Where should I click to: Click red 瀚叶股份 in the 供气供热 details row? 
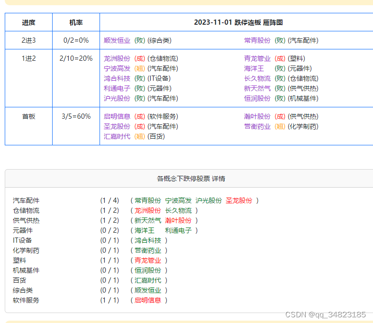178,220
